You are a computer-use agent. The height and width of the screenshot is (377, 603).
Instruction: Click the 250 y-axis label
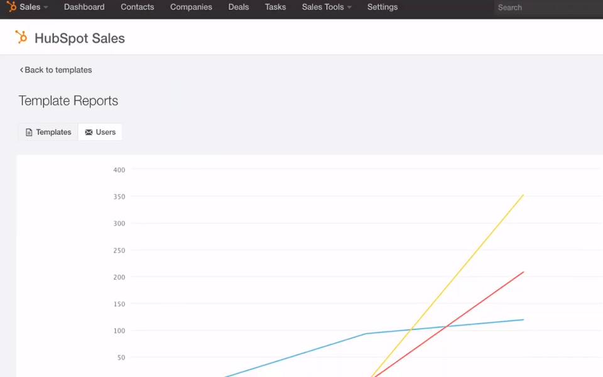(119, 251)
